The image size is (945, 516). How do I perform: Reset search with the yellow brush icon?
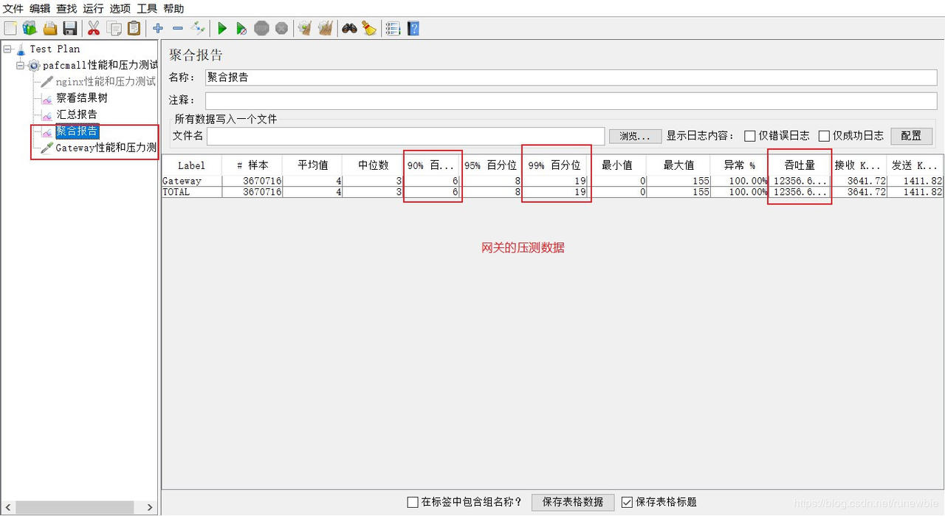pyautogui.click(x=369, y=28)
